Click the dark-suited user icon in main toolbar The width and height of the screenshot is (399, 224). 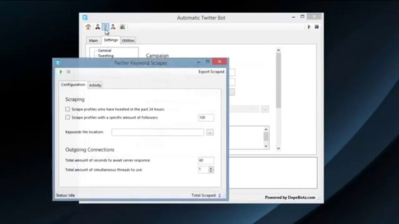tap(98, 27)
